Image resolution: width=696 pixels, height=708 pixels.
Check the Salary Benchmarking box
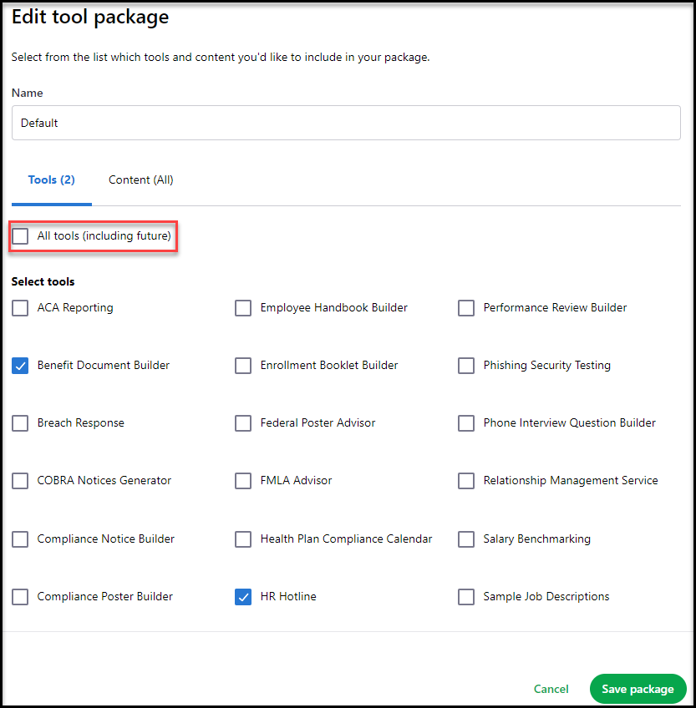point(466,539)
